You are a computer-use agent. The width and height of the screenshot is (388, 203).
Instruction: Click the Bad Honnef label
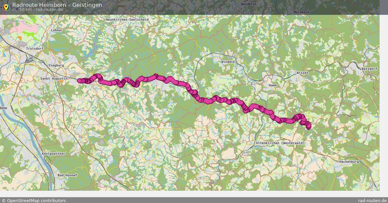click(68, 175)
